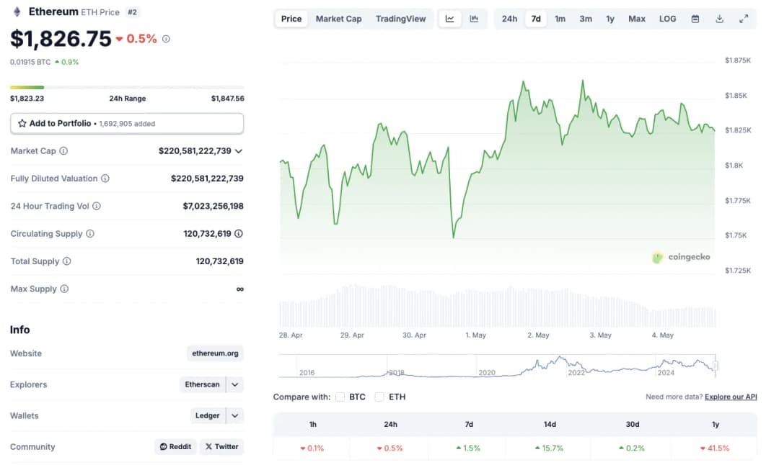
Task: Select the 1y time range
Action: pos(610,19)
